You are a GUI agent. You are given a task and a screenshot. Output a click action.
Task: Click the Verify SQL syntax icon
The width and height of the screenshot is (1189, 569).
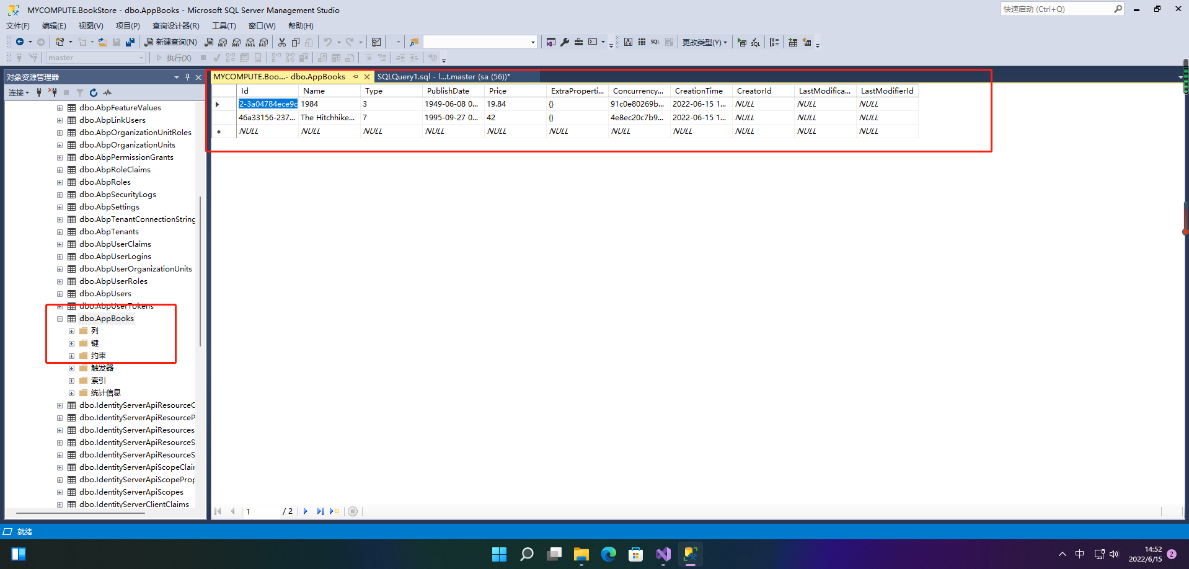coord(756,42)
